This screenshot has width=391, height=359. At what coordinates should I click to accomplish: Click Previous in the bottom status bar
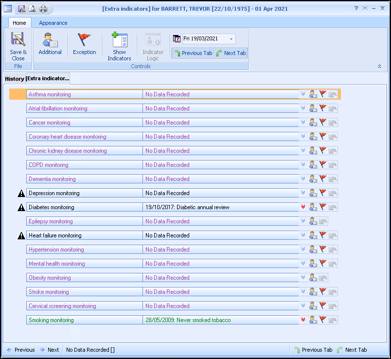(x=20, y=350)
